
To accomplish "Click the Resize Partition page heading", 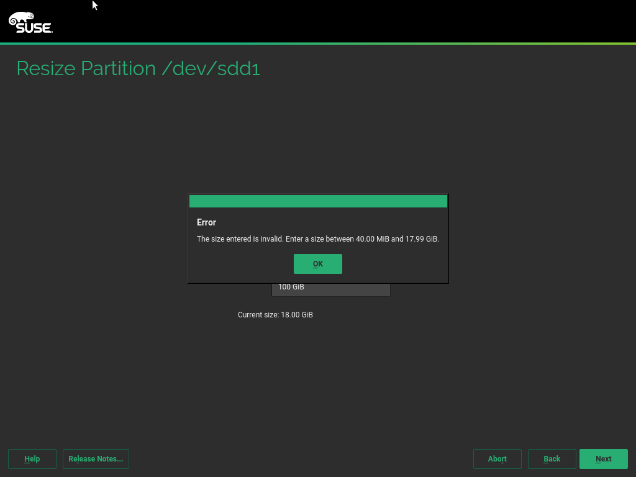I will tap(86, 68).
